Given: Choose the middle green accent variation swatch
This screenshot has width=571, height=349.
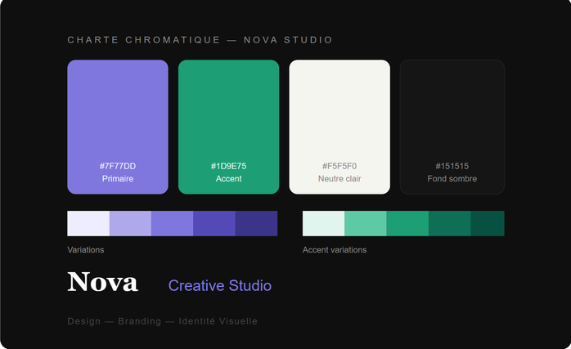Looking at the screenshot, I should pyautogui.click(x=407, y=223).
